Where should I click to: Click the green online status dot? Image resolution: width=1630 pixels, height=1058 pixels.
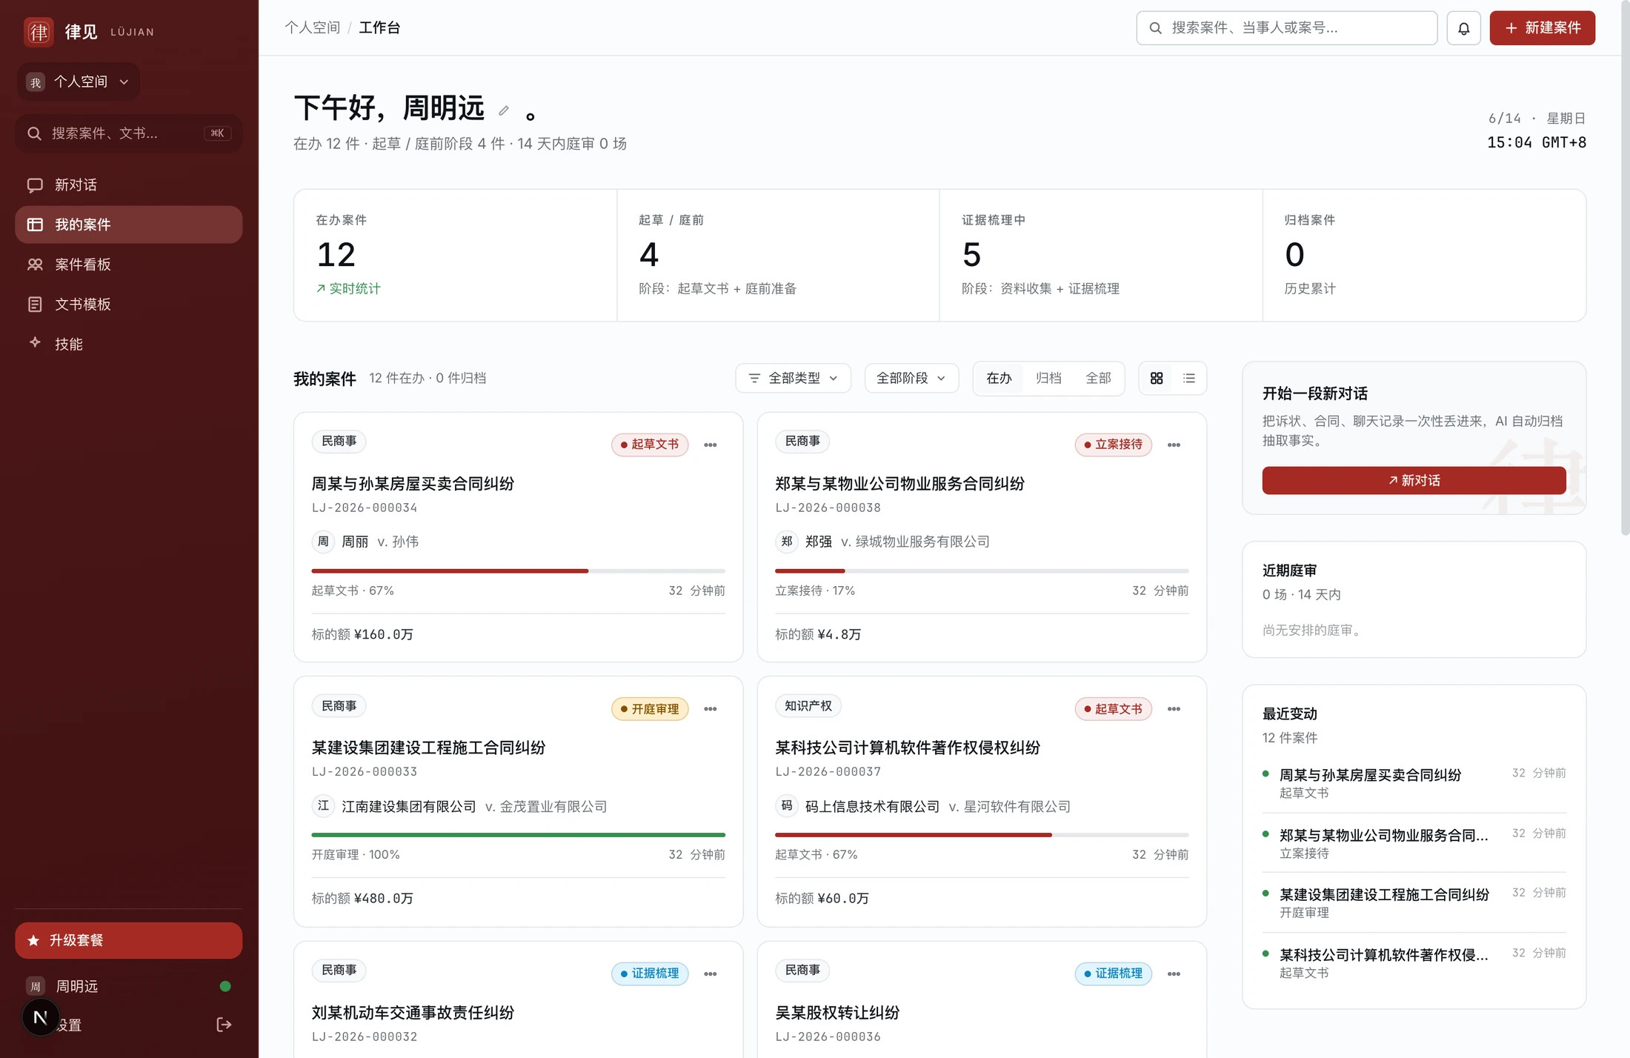point(225,986)
